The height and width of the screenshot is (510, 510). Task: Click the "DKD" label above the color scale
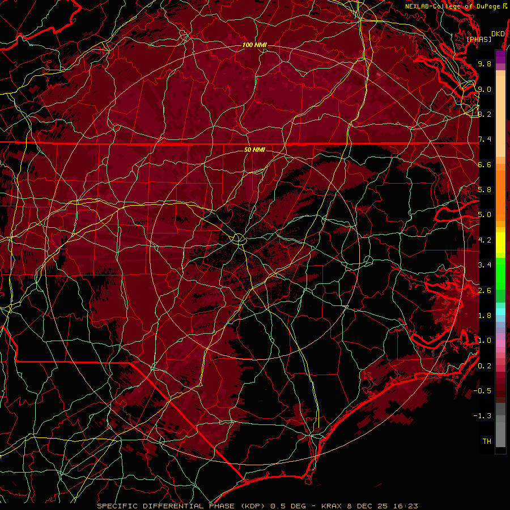pos(498,33)
